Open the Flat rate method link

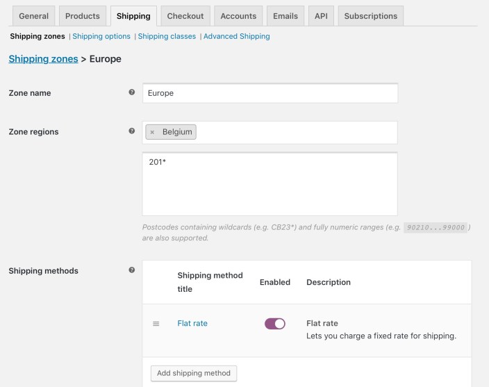point(192,323)
